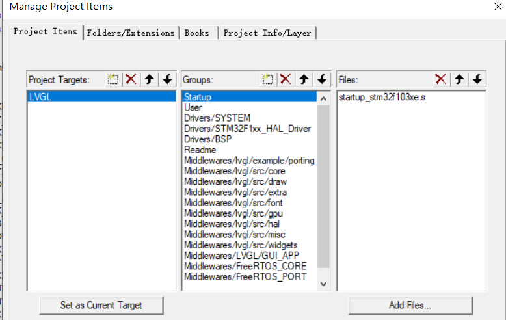This screenshot has height=320, width=506.
Task: Click the Add Files... button
Action: (410, 305)
